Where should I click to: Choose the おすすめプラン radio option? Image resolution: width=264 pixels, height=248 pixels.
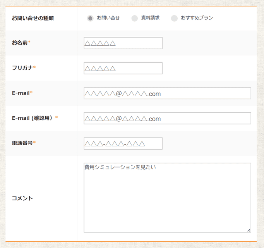click(x=174, y=18)
